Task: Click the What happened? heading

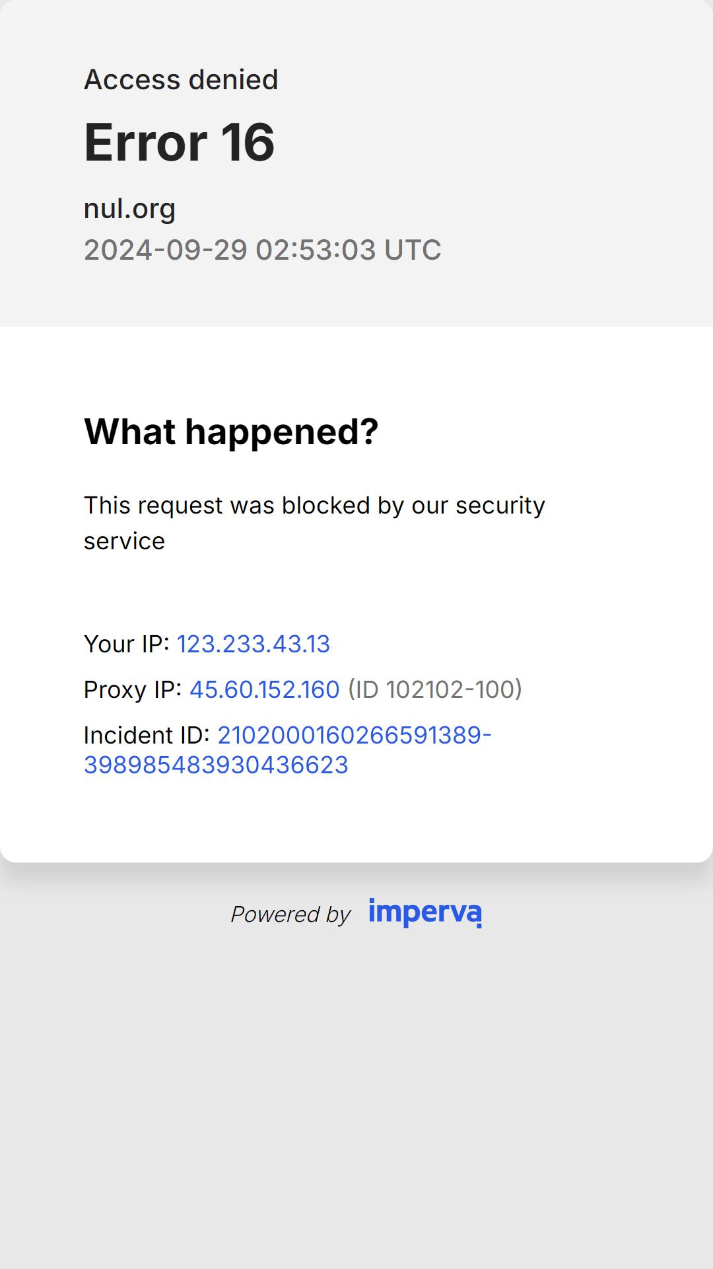Action: click(231, 432)
